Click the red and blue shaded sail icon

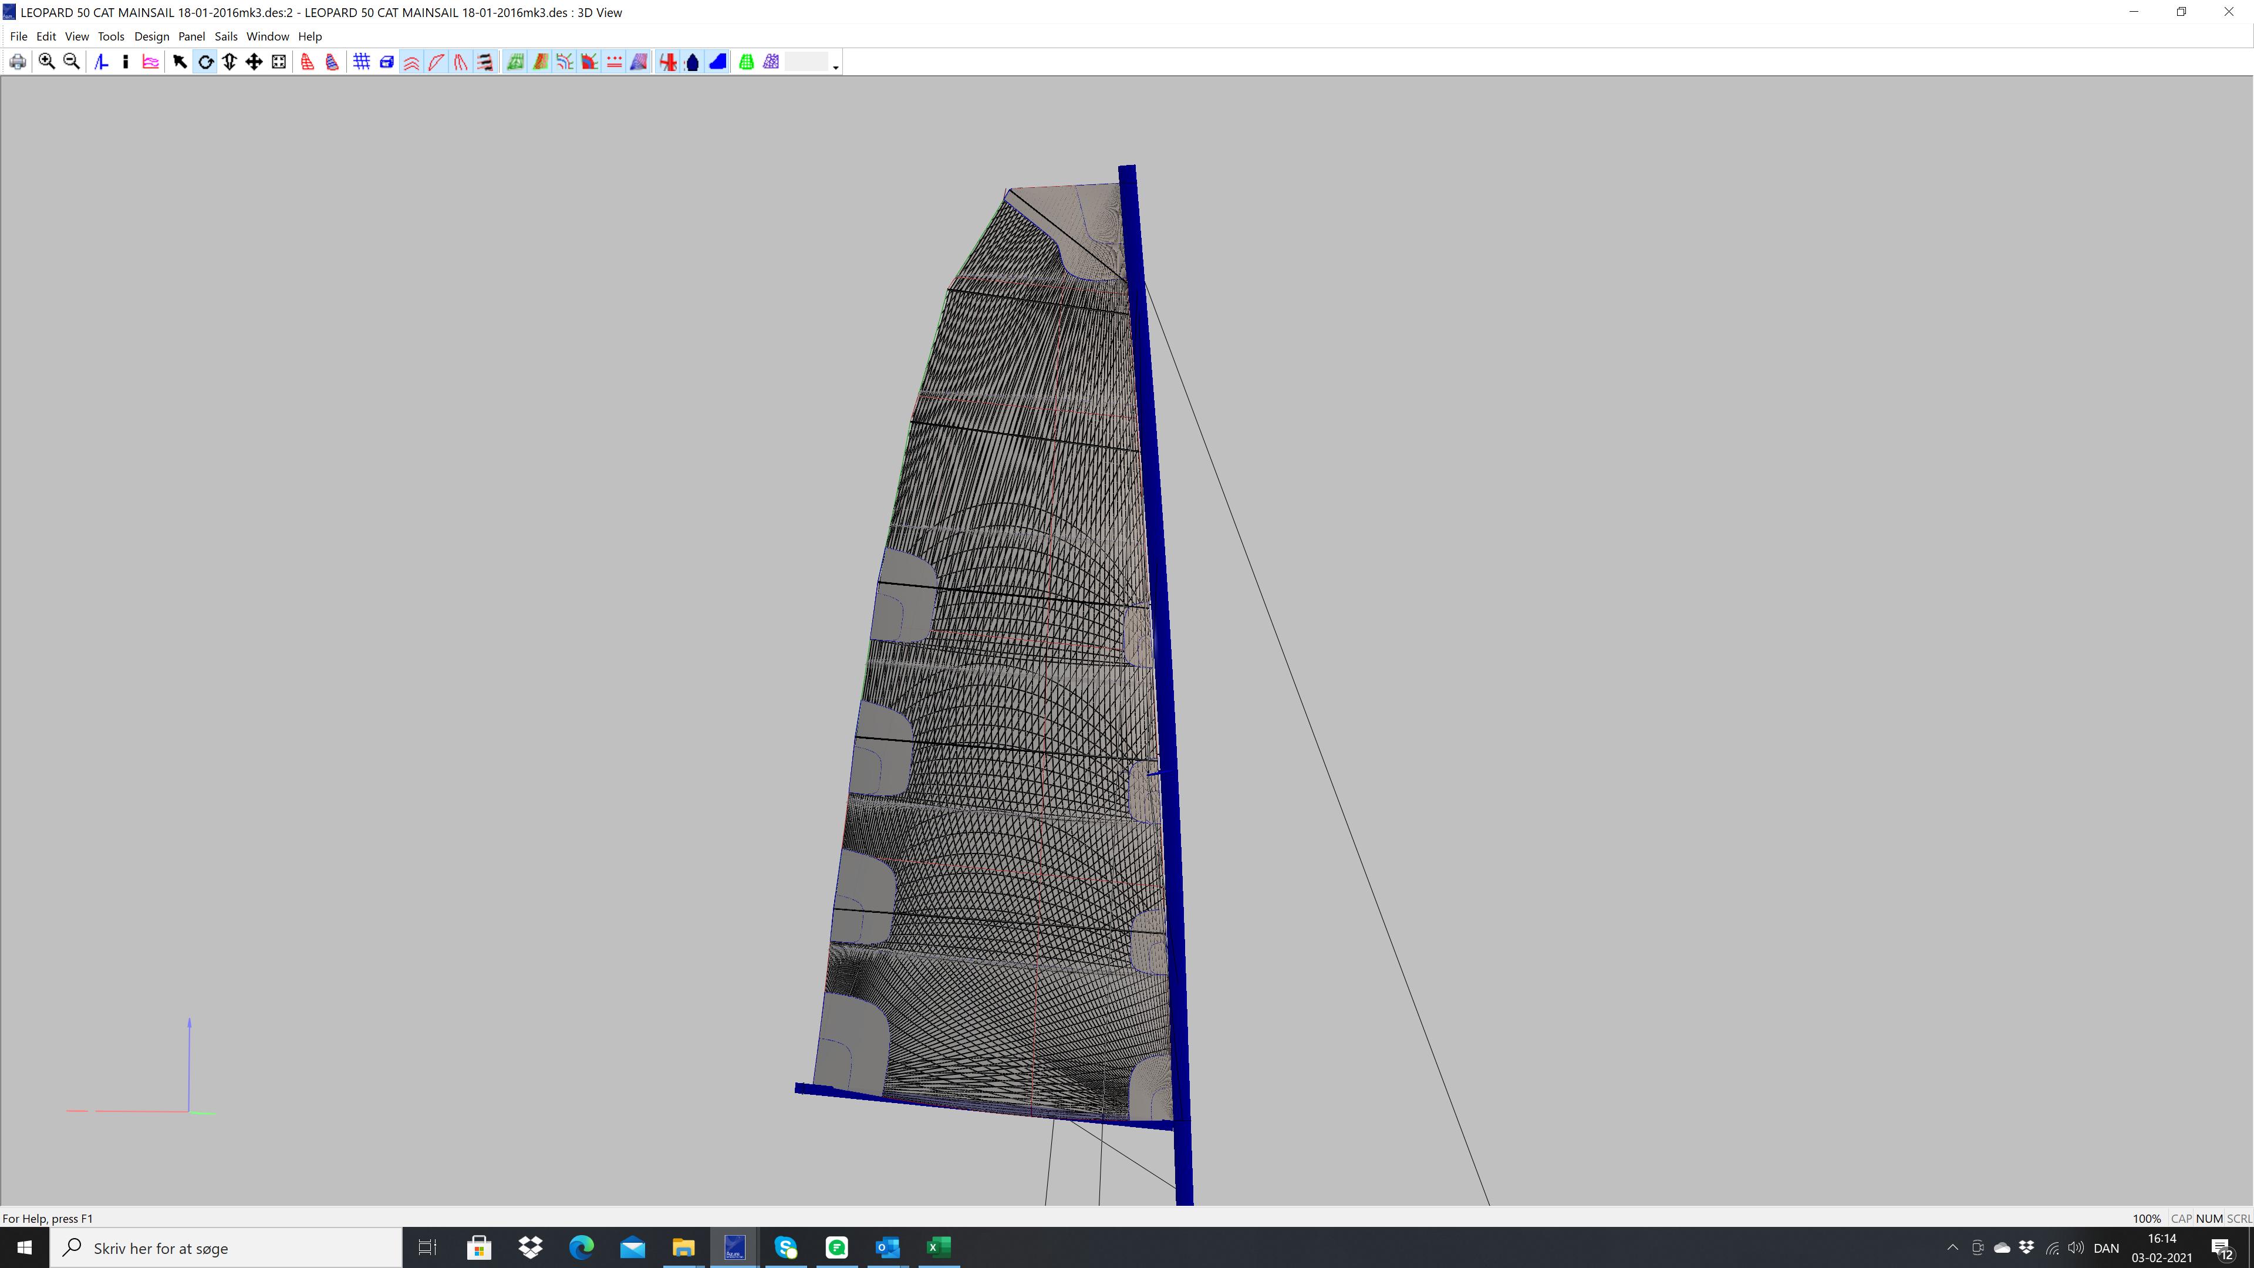(x=332, y=61)
